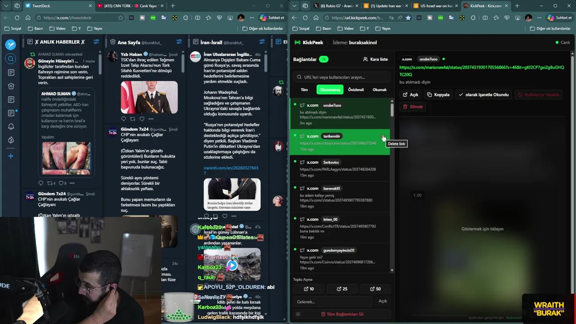576x324 pixels.
Task: Open more menu on Yzb Hakan tweet
Action: 151,119
